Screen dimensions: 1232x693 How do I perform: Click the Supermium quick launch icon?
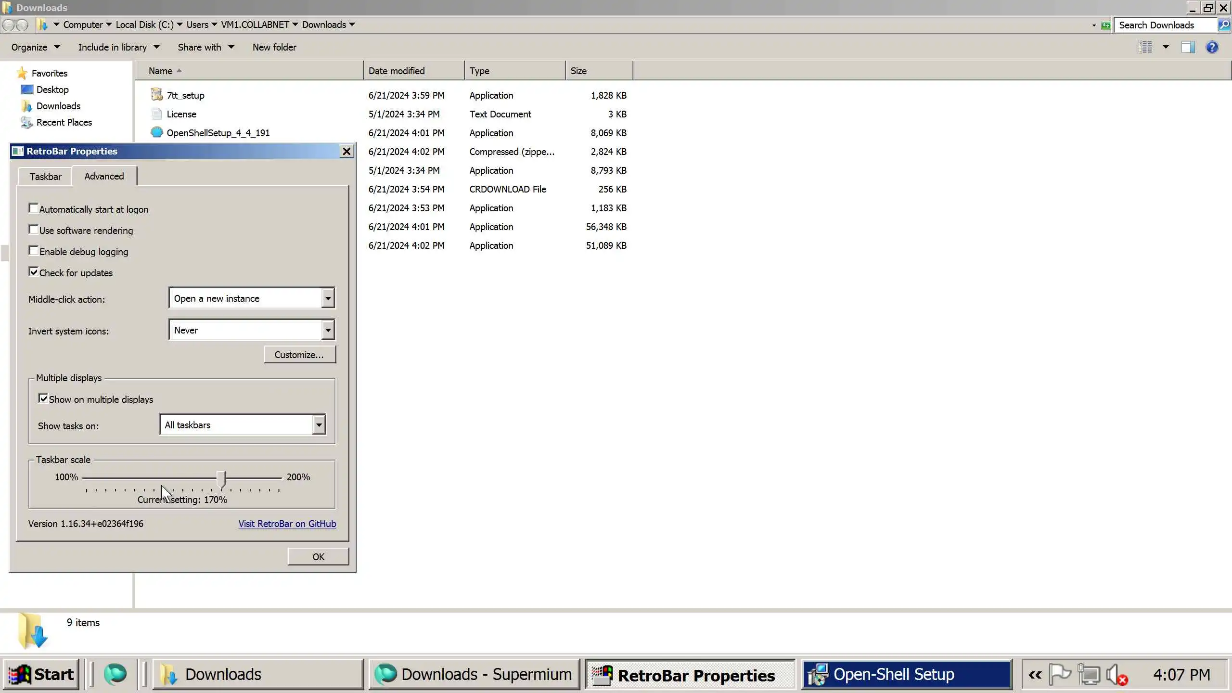pos(115,674)
